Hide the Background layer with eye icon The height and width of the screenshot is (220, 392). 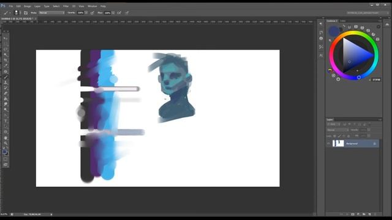(328, 144)
